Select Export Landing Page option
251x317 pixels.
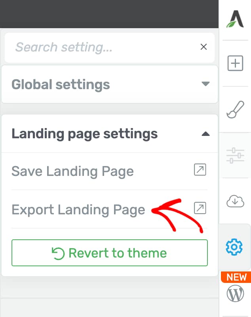[109, 210]
